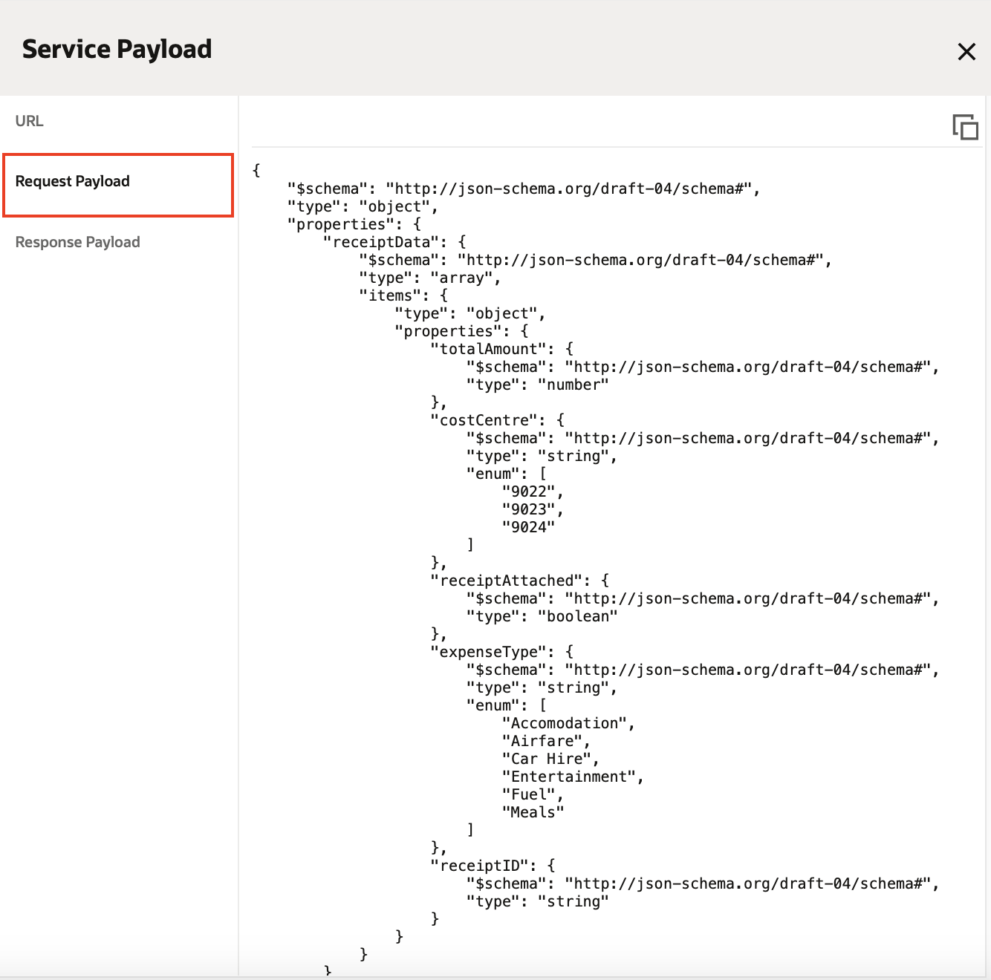The image size is (991, 980).
Task: Open the URL section
Action: tap(29, 120)
